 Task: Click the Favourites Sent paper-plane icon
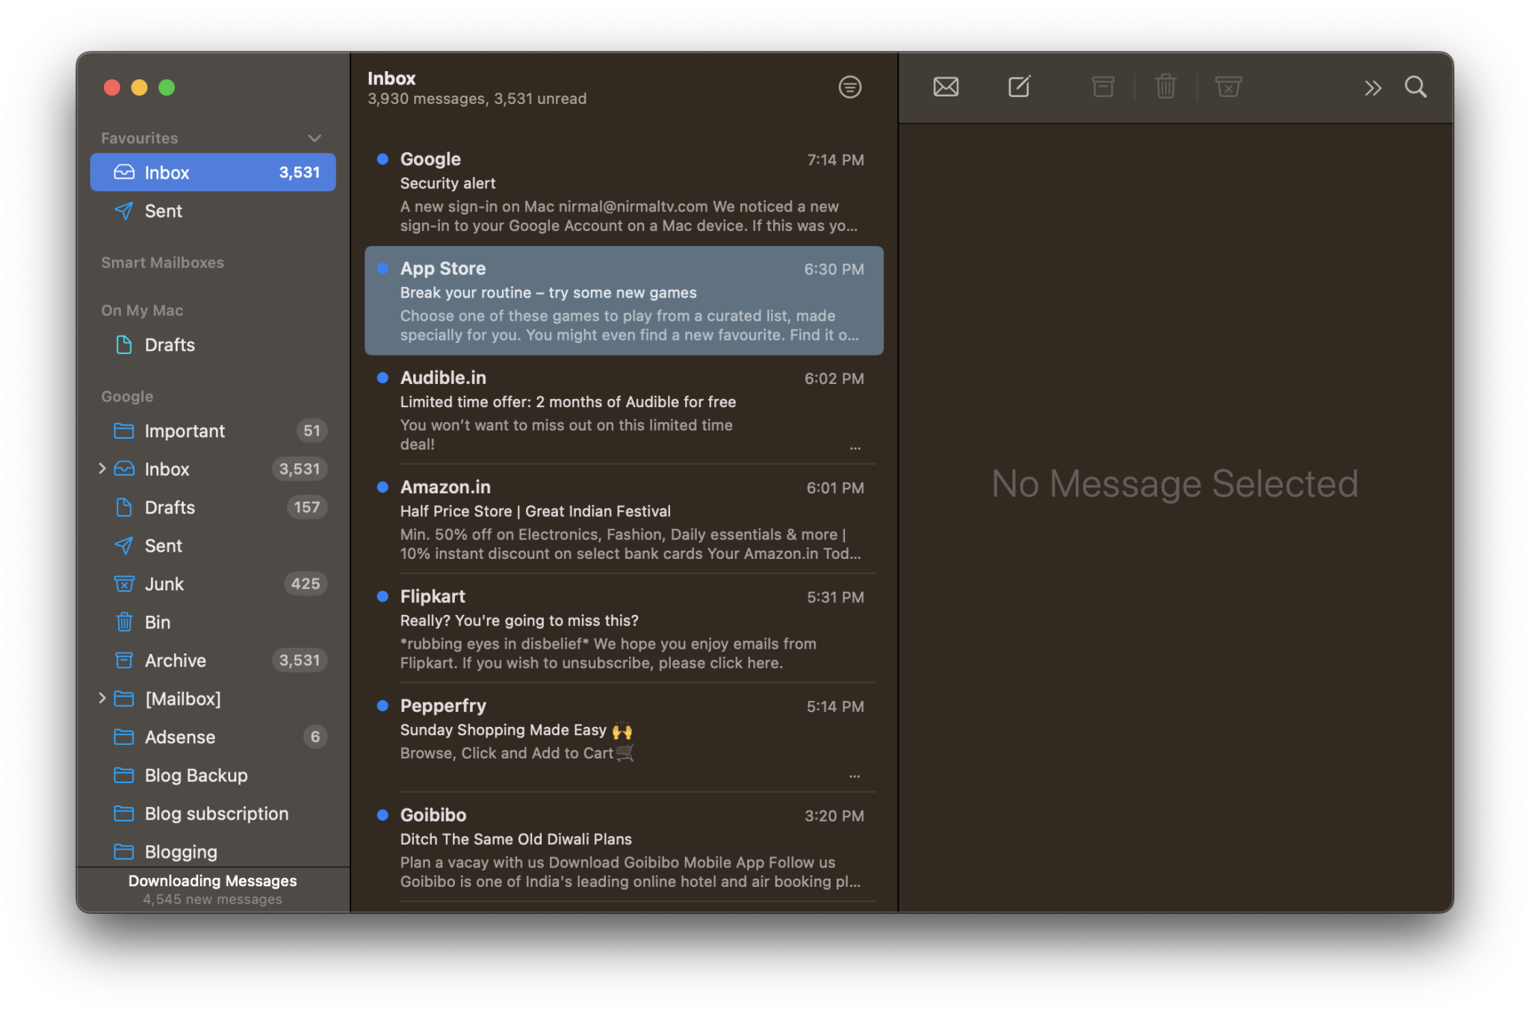[x=124, y=211]
